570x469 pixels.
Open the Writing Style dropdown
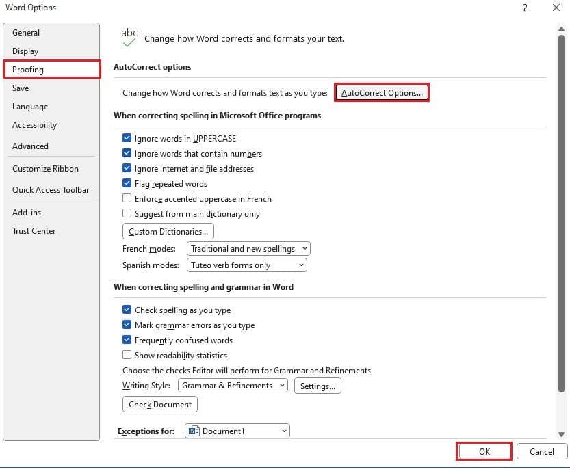(x=233, y=386)
